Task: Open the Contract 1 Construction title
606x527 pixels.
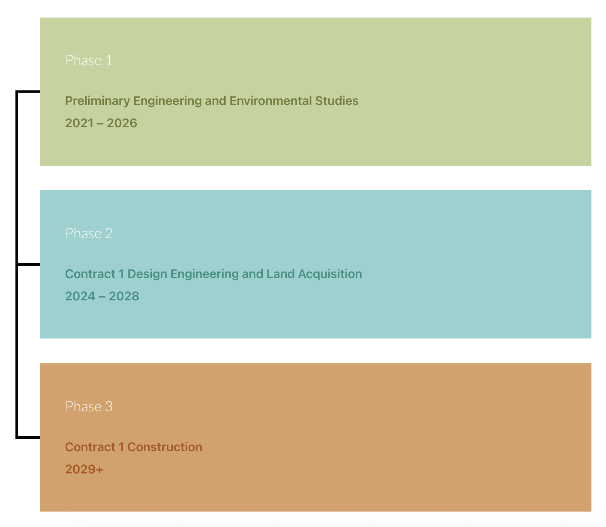Action: [x=134, y=447]
